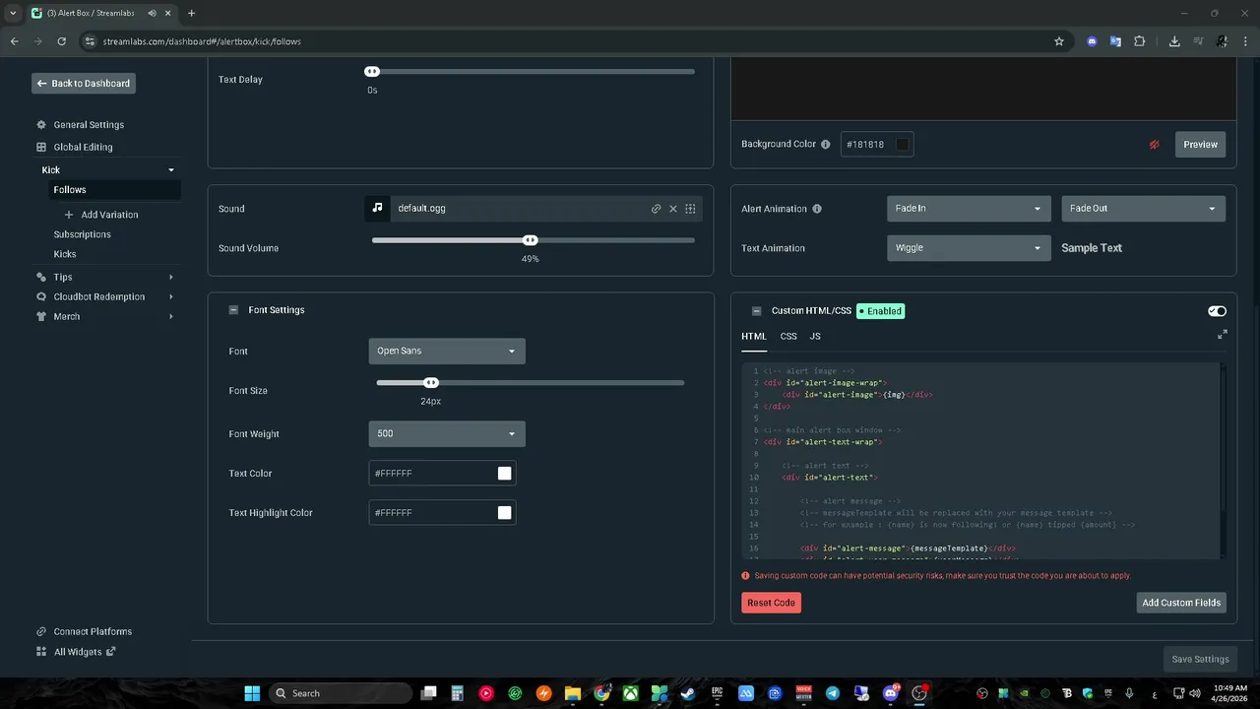
Task: Click the red muted-sound icon beside Preview
Action: (1155, 145)
